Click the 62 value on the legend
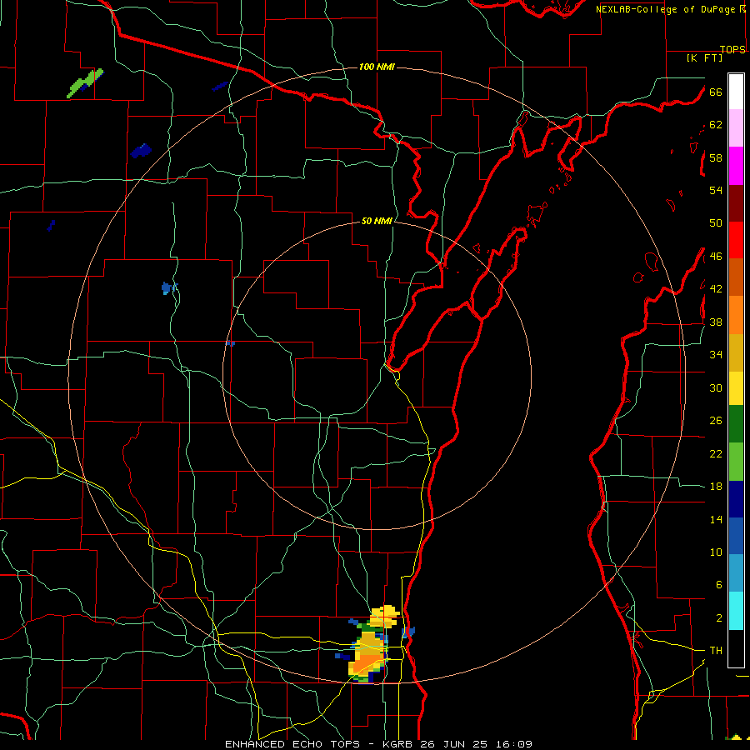The width and height of the screenshot is (750, 750). (x=716, y=125)
